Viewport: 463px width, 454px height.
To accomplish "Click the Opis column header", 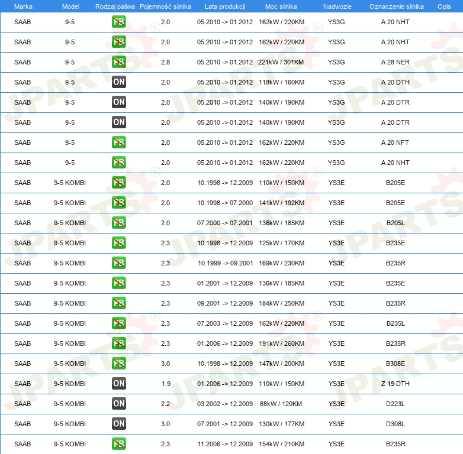I will (x=443, y=7).
